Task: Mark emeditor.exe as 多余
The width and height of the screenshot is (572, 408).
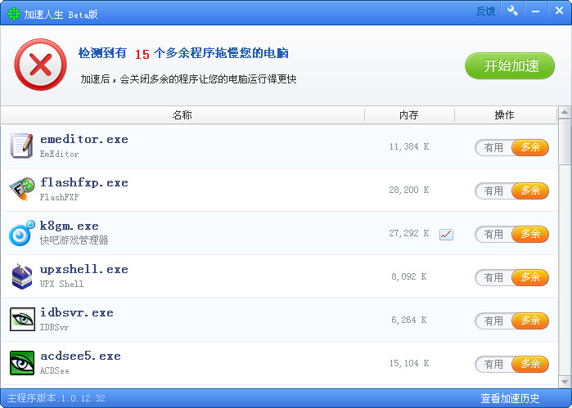Action: (530, 147)
